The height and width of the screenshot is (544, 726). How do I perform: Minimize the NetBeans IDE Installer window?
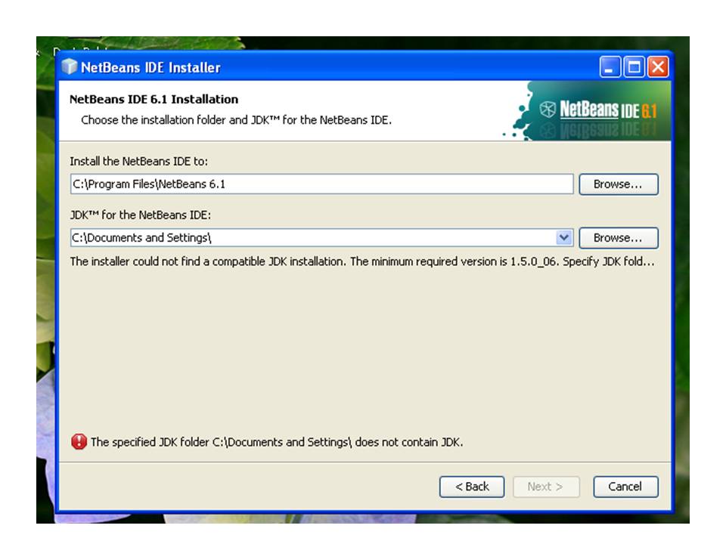pyautogui.click(x=610, y=67)
